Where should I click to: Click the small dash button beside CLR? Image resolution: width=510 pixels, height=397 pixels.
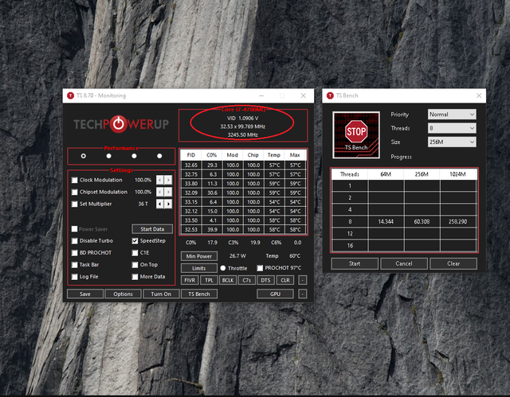pyautogui.click(x=303, y=280)
